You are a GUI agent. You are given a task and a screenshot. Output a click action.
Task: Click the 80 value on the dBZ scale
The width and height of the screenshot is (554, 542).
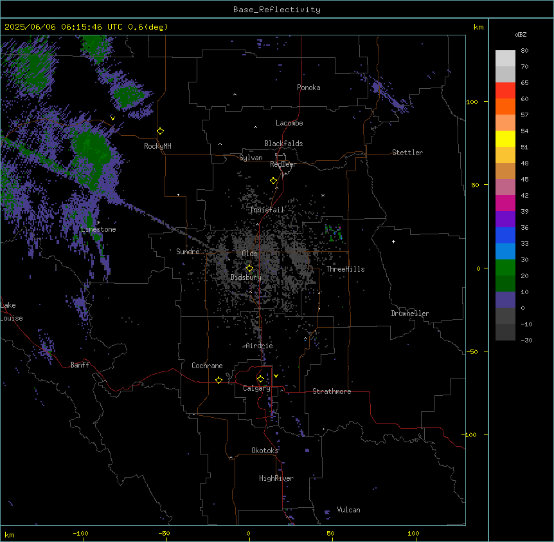coord(524,51)
